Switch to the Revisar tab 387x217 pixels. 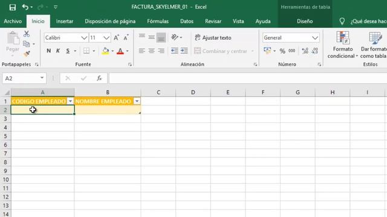pos(213,21)
